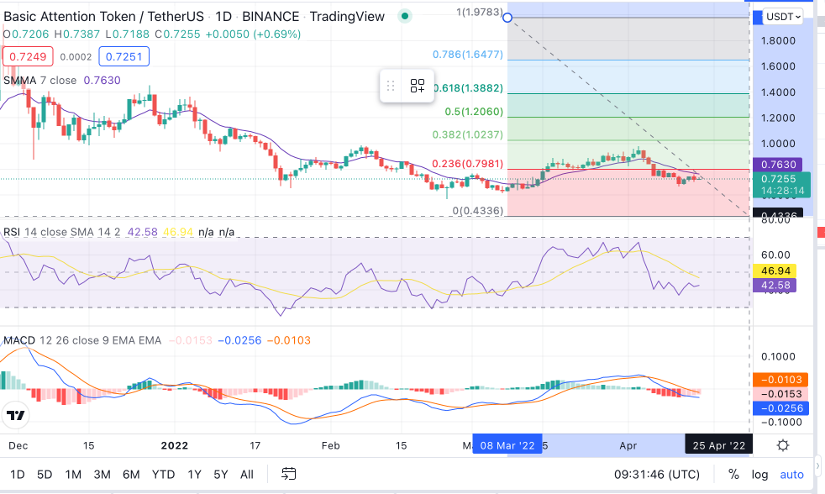Grab the floating toolbar drag handle
Viewport: 825px width, 494px height.
(x=391, y=86)
